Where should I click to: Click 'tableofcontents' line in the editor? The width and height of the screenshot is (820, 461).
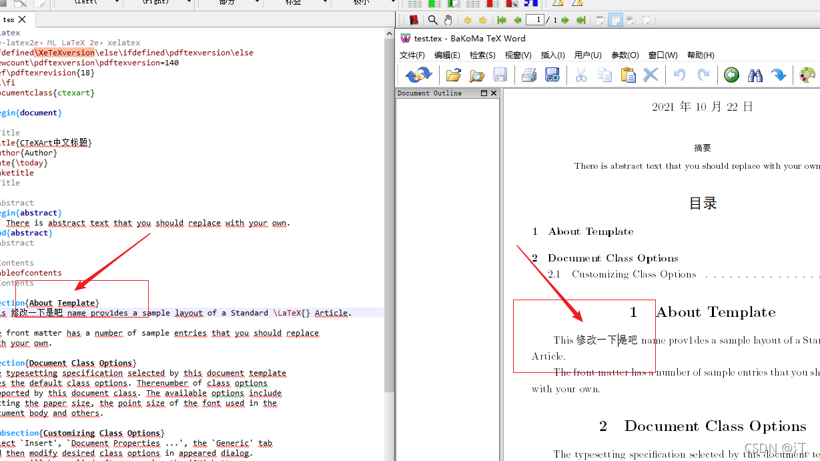(x=31, y=273)
